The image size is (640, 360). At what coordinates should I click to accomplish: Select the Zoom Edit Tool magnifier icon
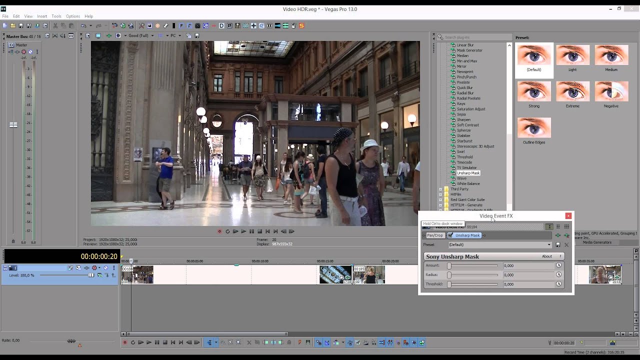238,342
